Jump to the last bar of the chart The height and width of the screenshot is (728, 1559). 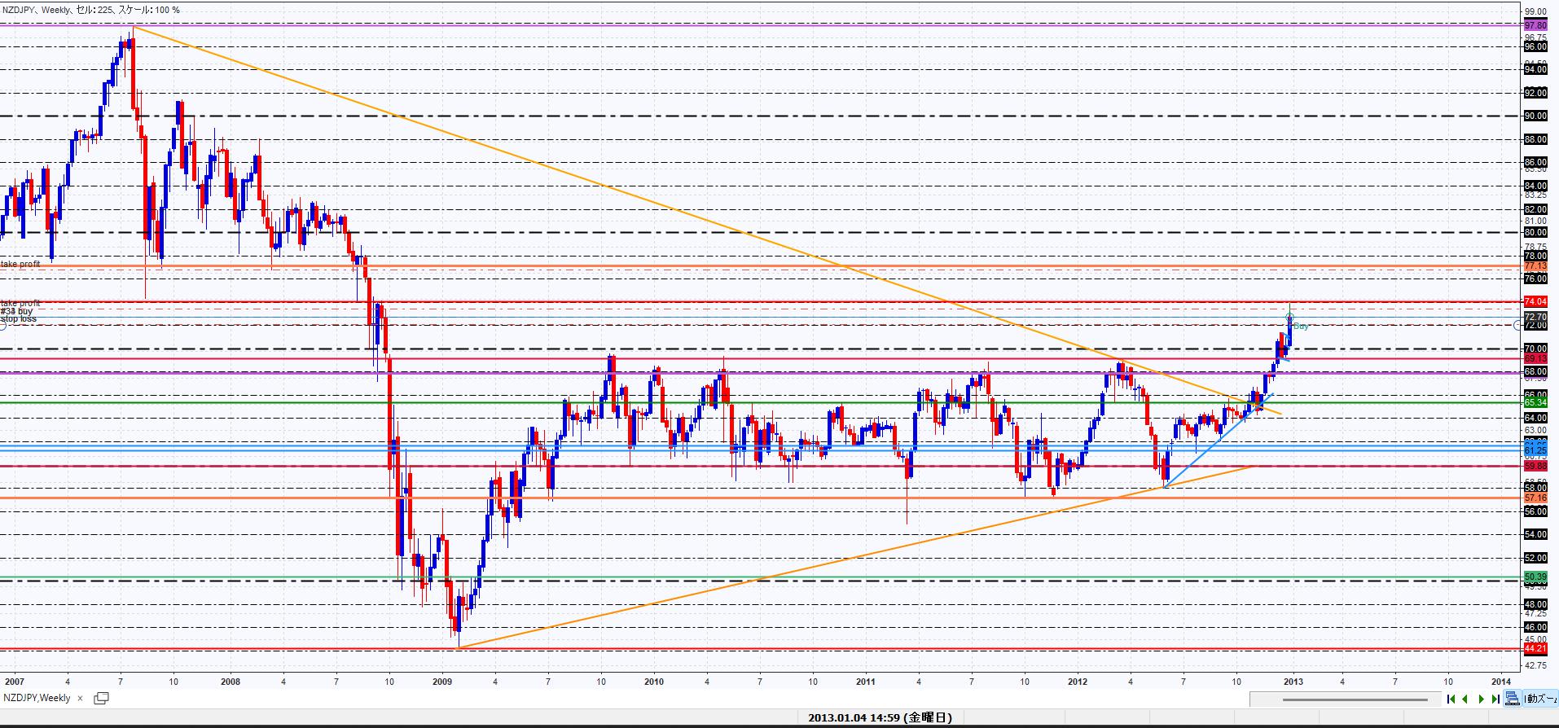(x=1495, y=699)
